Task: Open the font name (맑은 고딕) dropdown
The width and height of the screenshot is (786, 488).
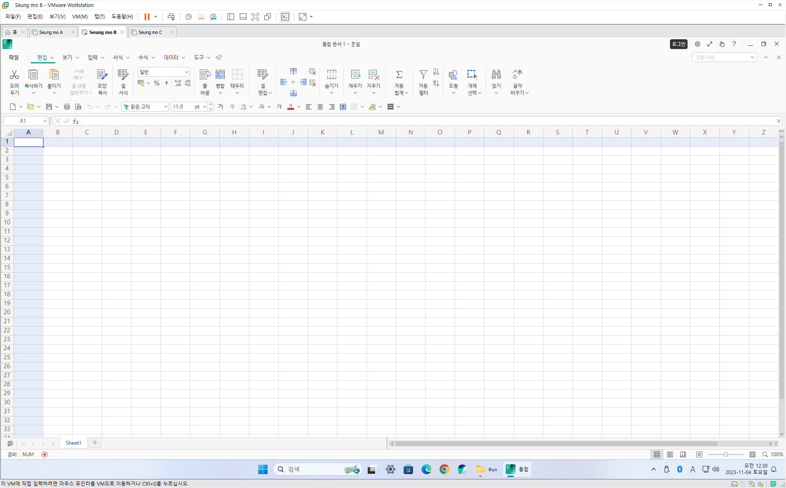Action: pyautogui.click(x=165, y=107)
